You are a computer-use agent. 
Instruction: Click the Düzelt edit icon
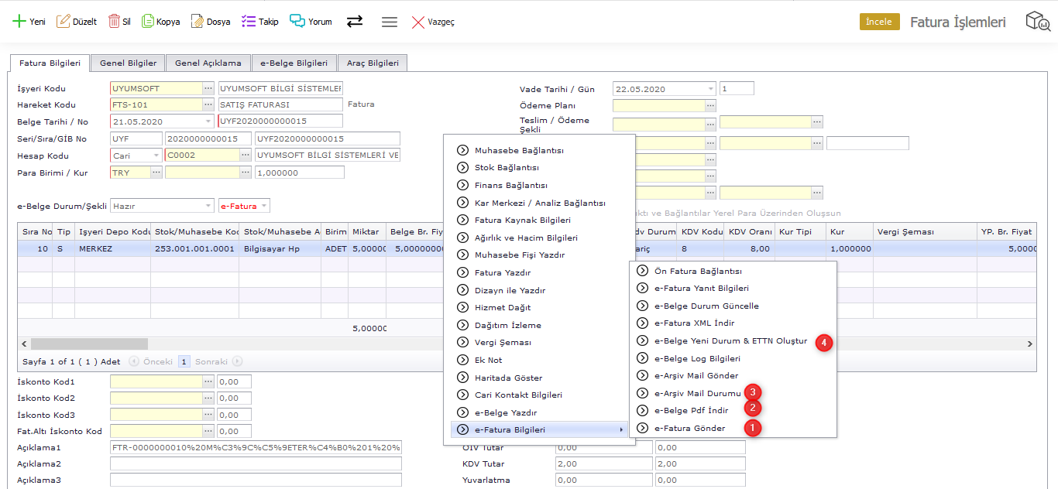[x=64, y=22]
